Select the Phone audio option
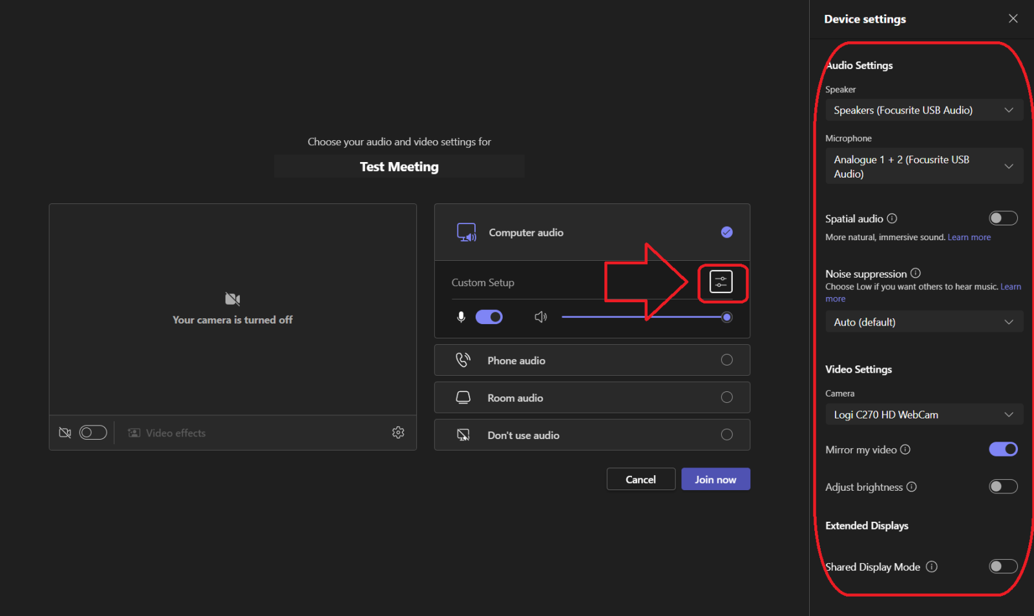1034x616 pixels. click(591, 360)
